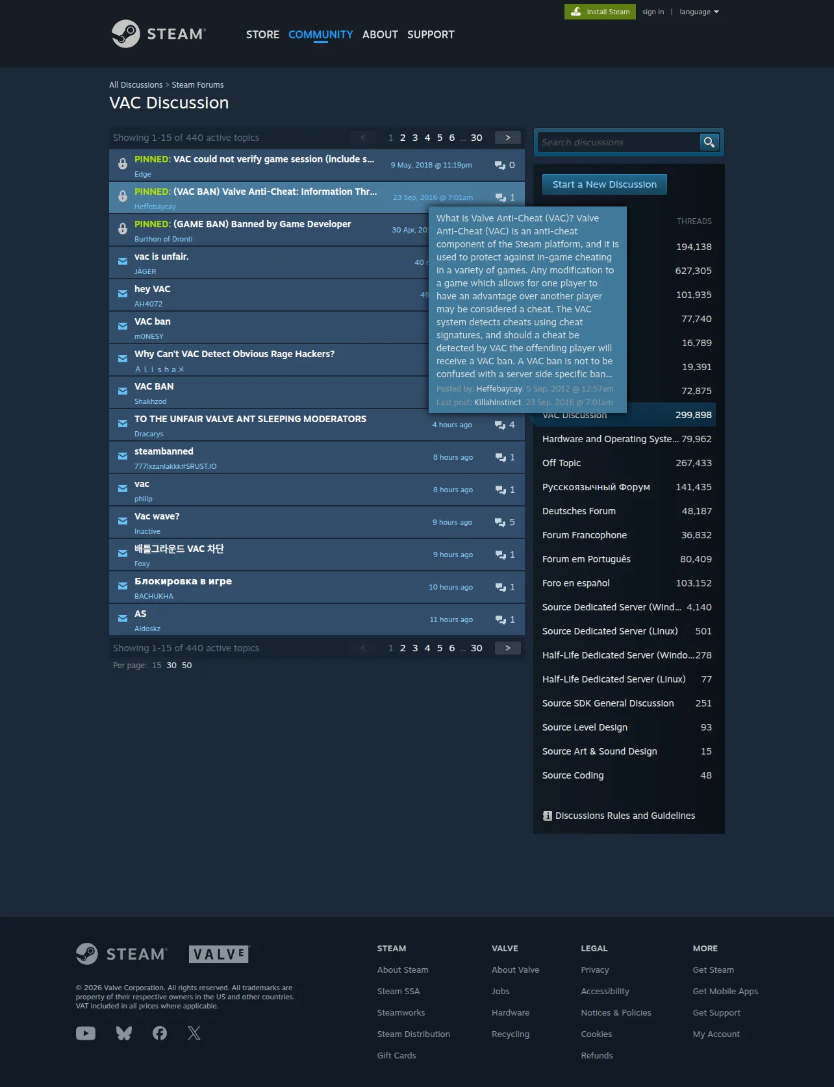This screenshot has height=1087, width=834.
Task: Click the envelope icon beside 'hey VAC'
Action: [x=123, y=294]
